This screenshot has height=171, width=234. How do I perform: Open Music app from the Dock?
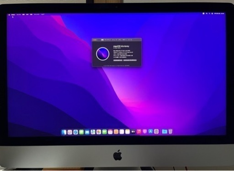[139, 131]
